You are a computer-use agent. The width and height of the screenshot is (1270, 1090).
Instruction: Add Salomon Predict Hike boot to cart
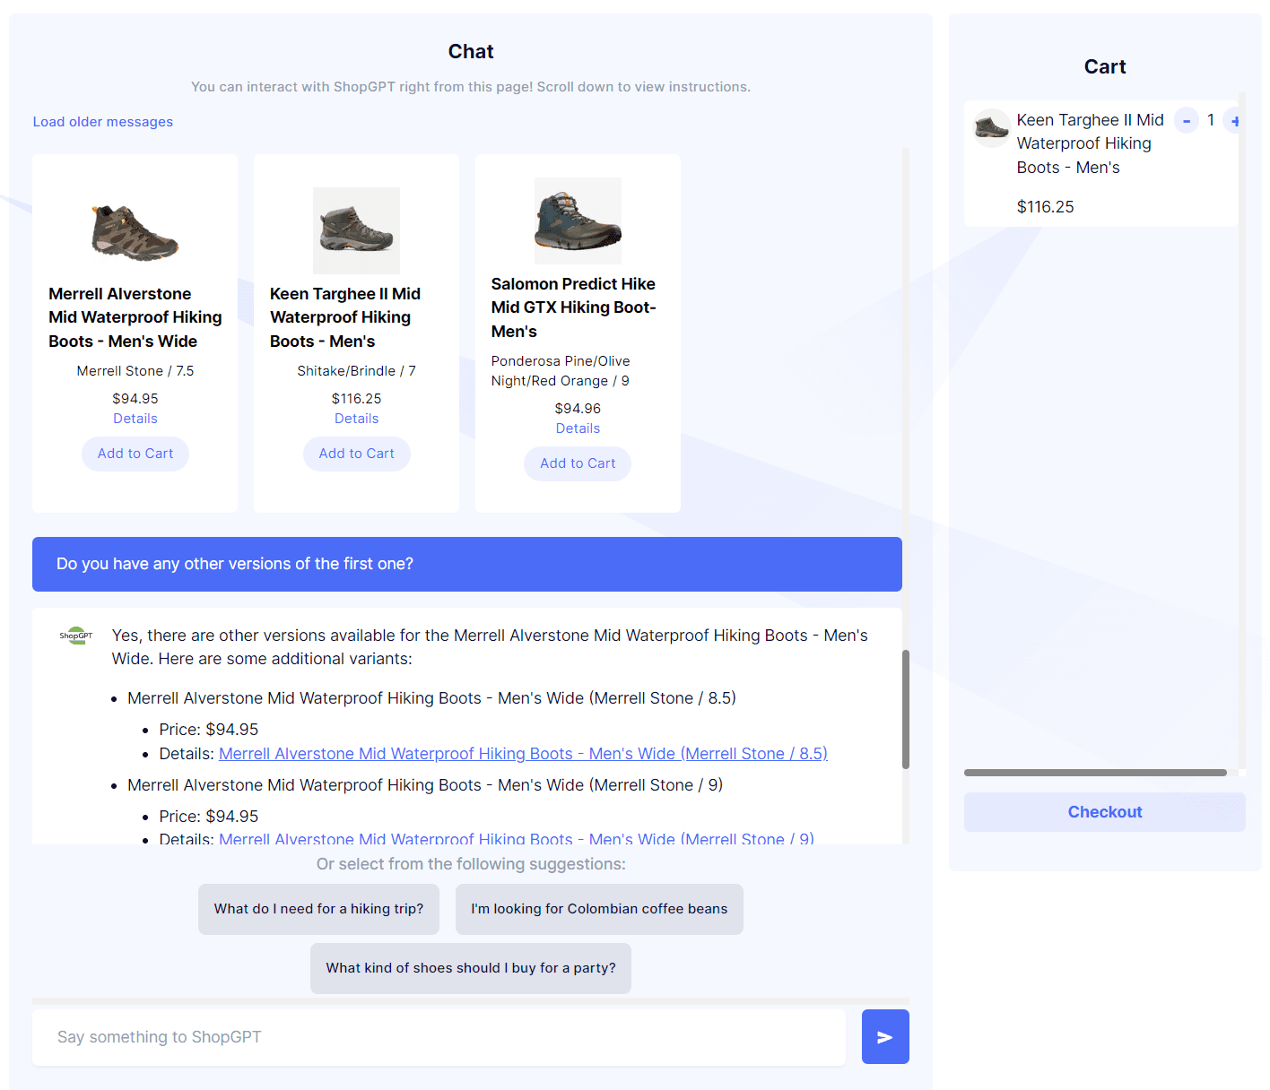578,463
